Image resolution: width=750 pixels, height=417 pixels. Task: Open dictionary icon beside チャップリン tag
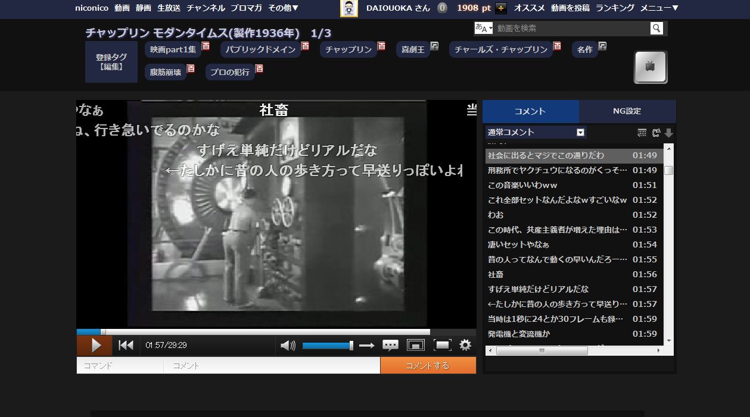[381, 46]
